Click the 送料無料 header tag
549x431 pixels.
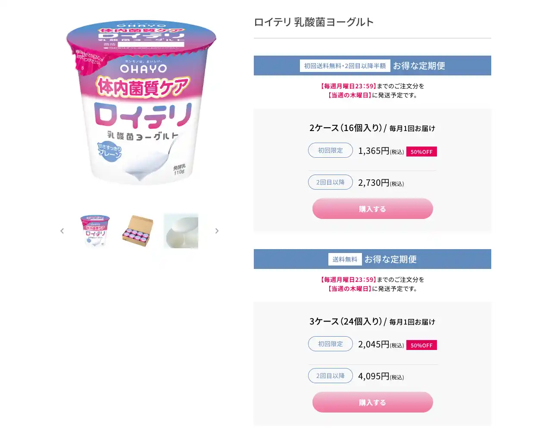(x=345, y=259)
